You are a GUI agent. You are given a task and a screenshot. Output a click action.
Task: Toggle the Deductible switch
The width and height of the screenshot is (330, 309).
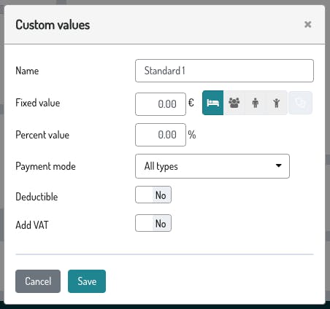pos(153,195)
